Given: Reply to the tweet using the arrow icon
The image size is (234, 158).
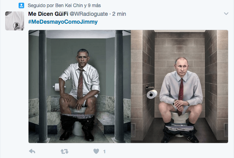Looking at the screenshot, I should (x=32, y=151).
